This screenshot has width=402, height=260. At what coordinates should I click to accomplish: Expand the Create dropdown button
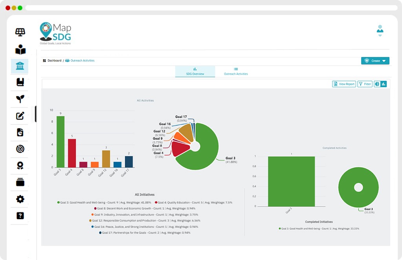tap(375, 61)
